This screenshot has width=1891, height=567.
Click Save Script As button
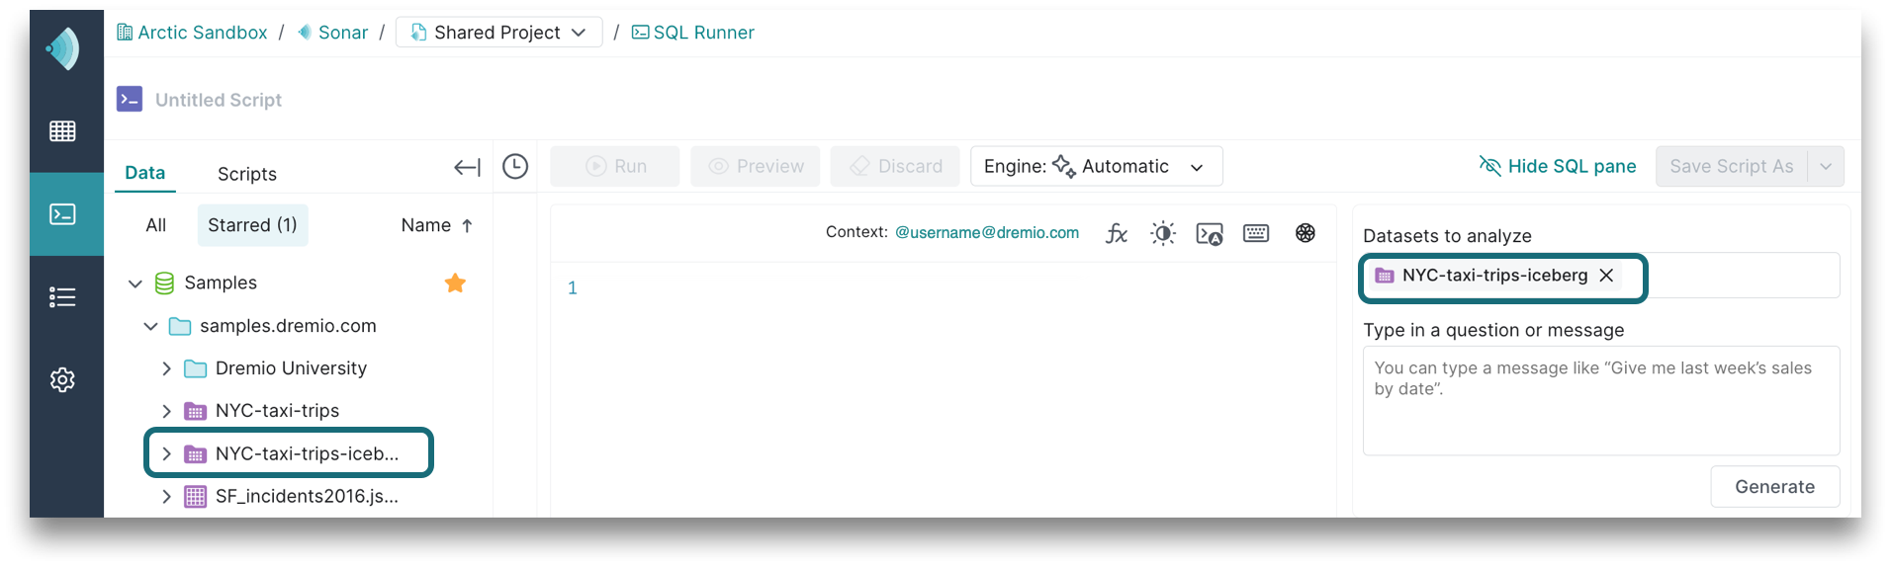tap(1732, 166)
